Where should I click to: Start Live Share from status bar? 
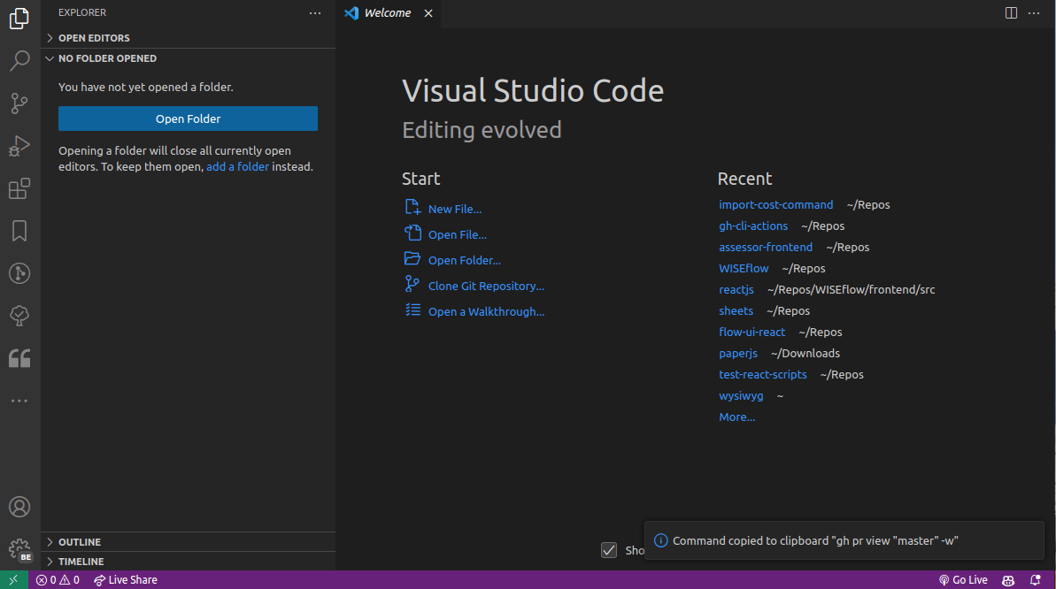point(126,579)
